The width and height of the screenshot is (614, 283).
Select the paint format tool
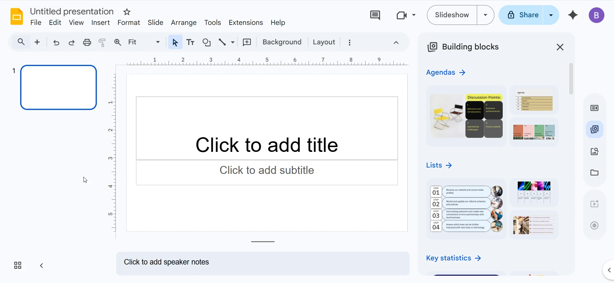[102, 42]
